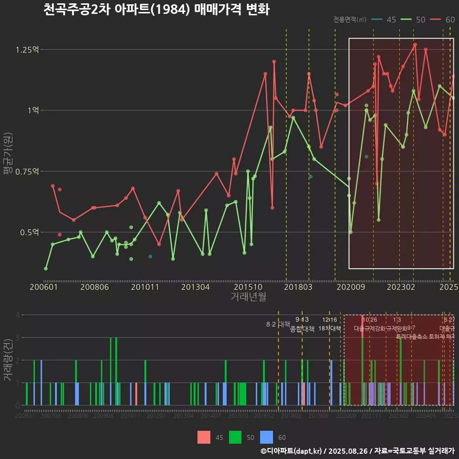Click the '3' volume axis label
Viewport: 459px width, 459px height.
(18, 338)
